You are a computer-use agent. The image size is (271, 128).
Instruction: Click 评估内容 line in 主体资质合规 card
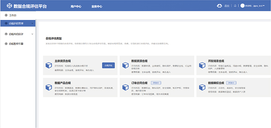pos(71,66)
